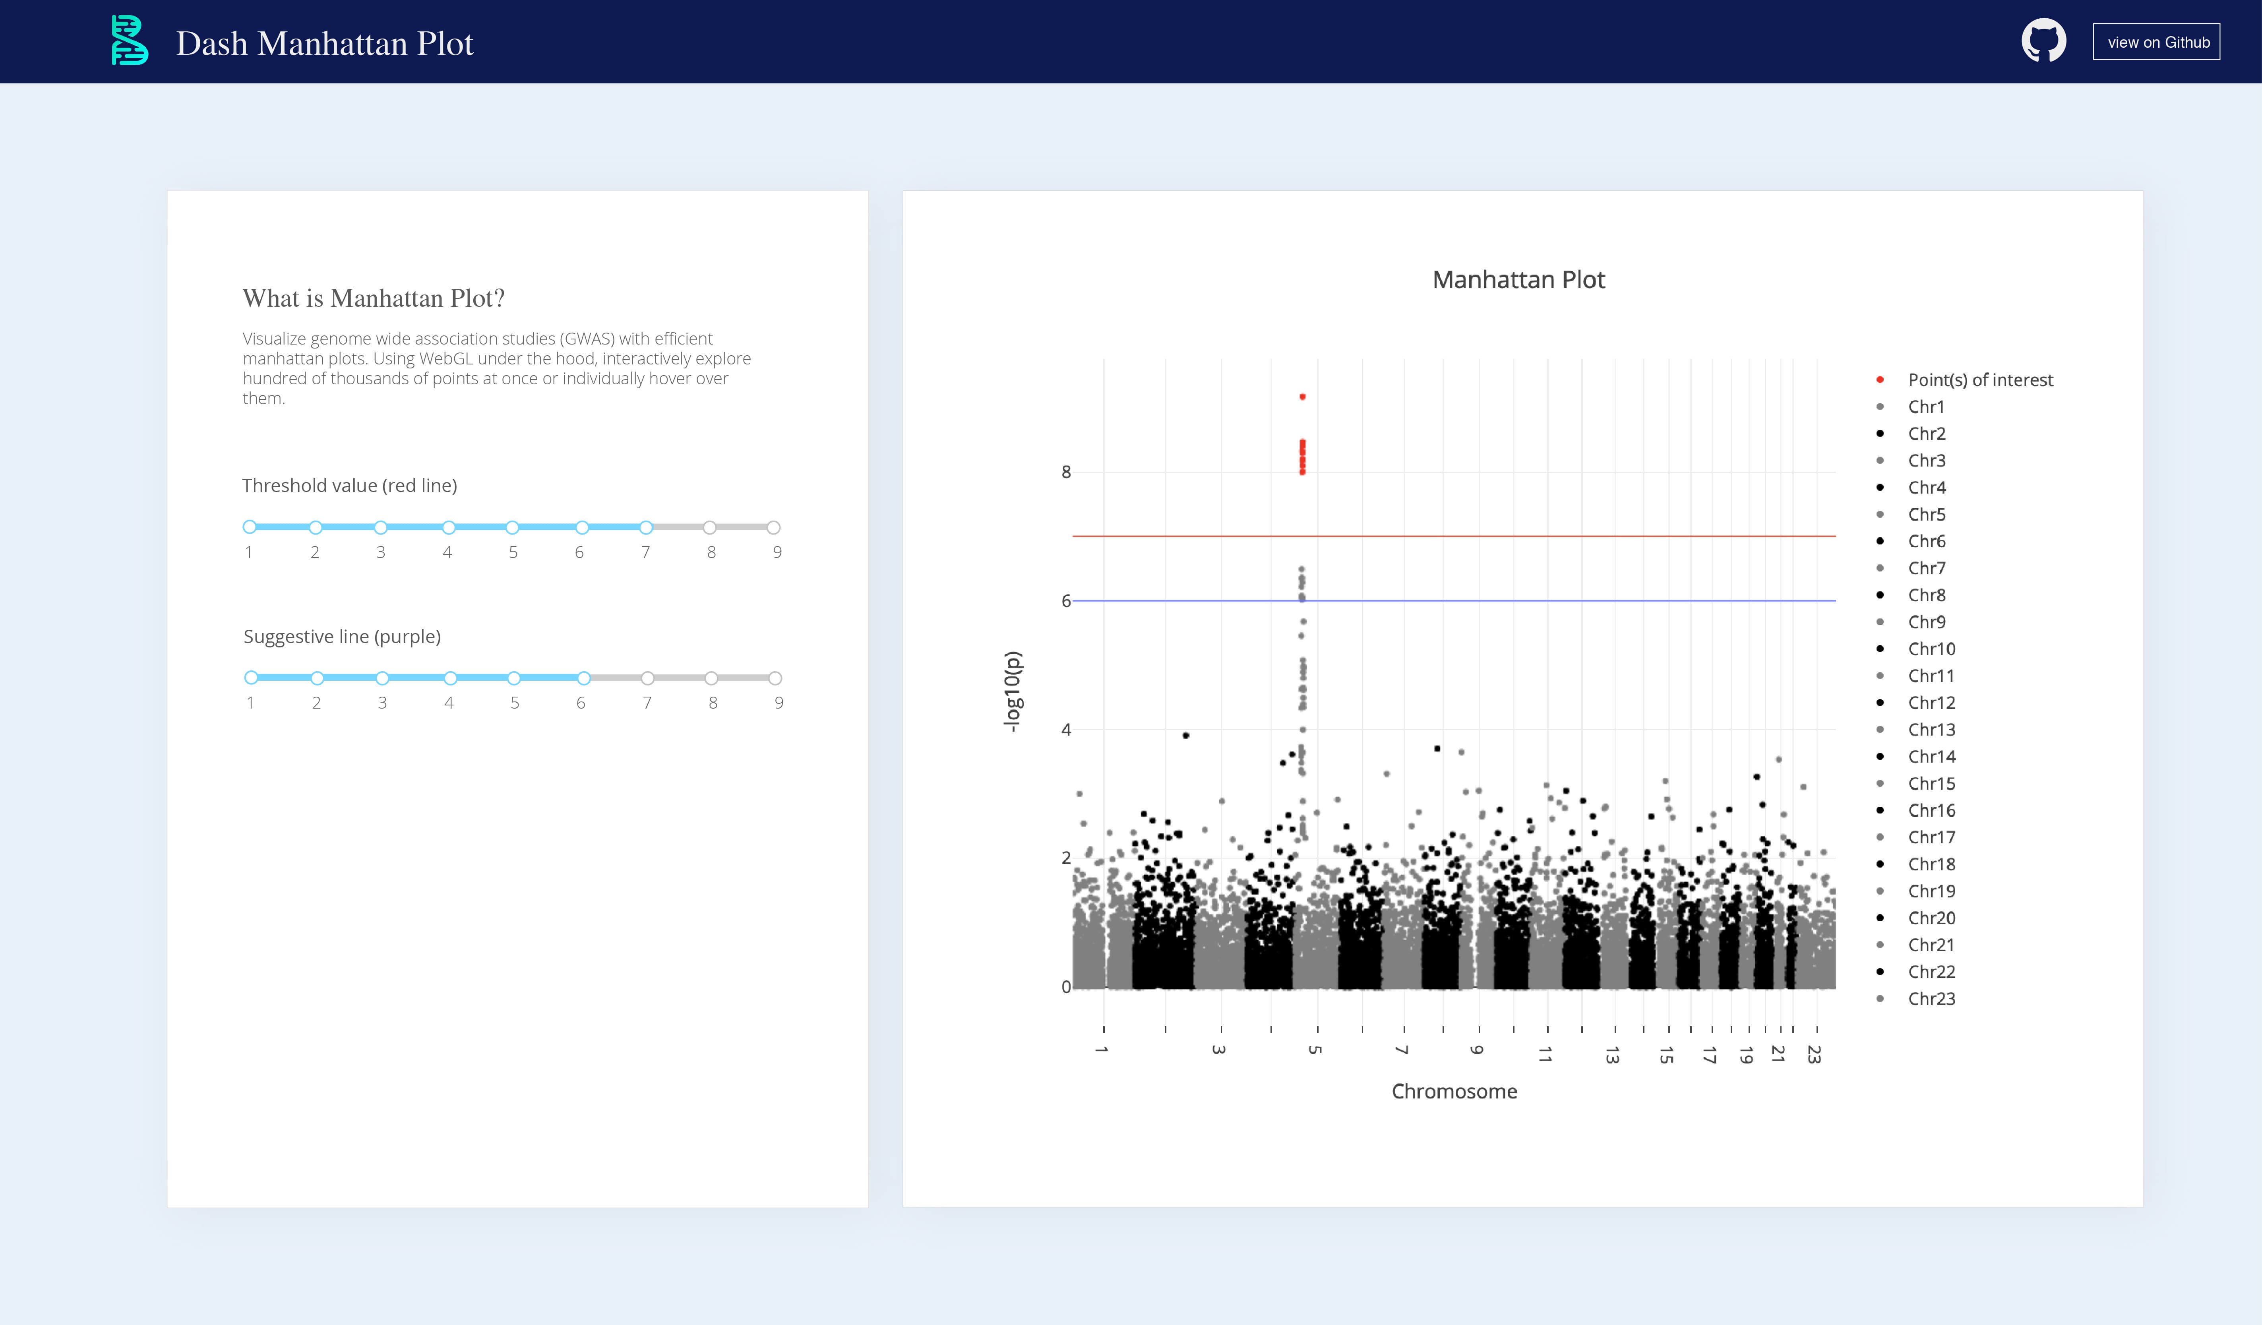
Task: Click the GitHub octocat icon
Action: (2044, 41)
